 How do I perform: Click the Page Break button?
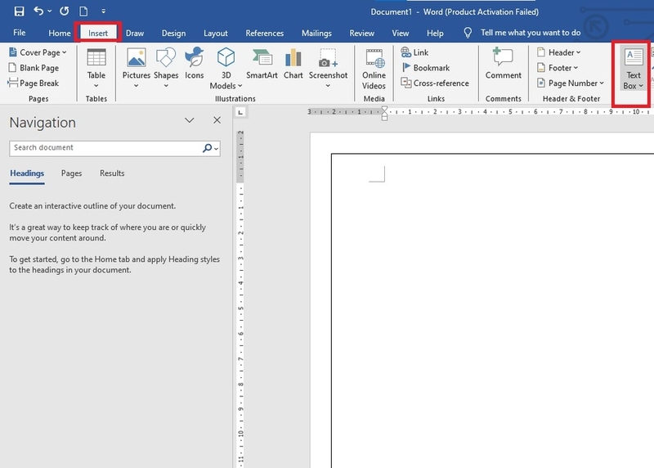pyautogui.click(x=34, y=83)
